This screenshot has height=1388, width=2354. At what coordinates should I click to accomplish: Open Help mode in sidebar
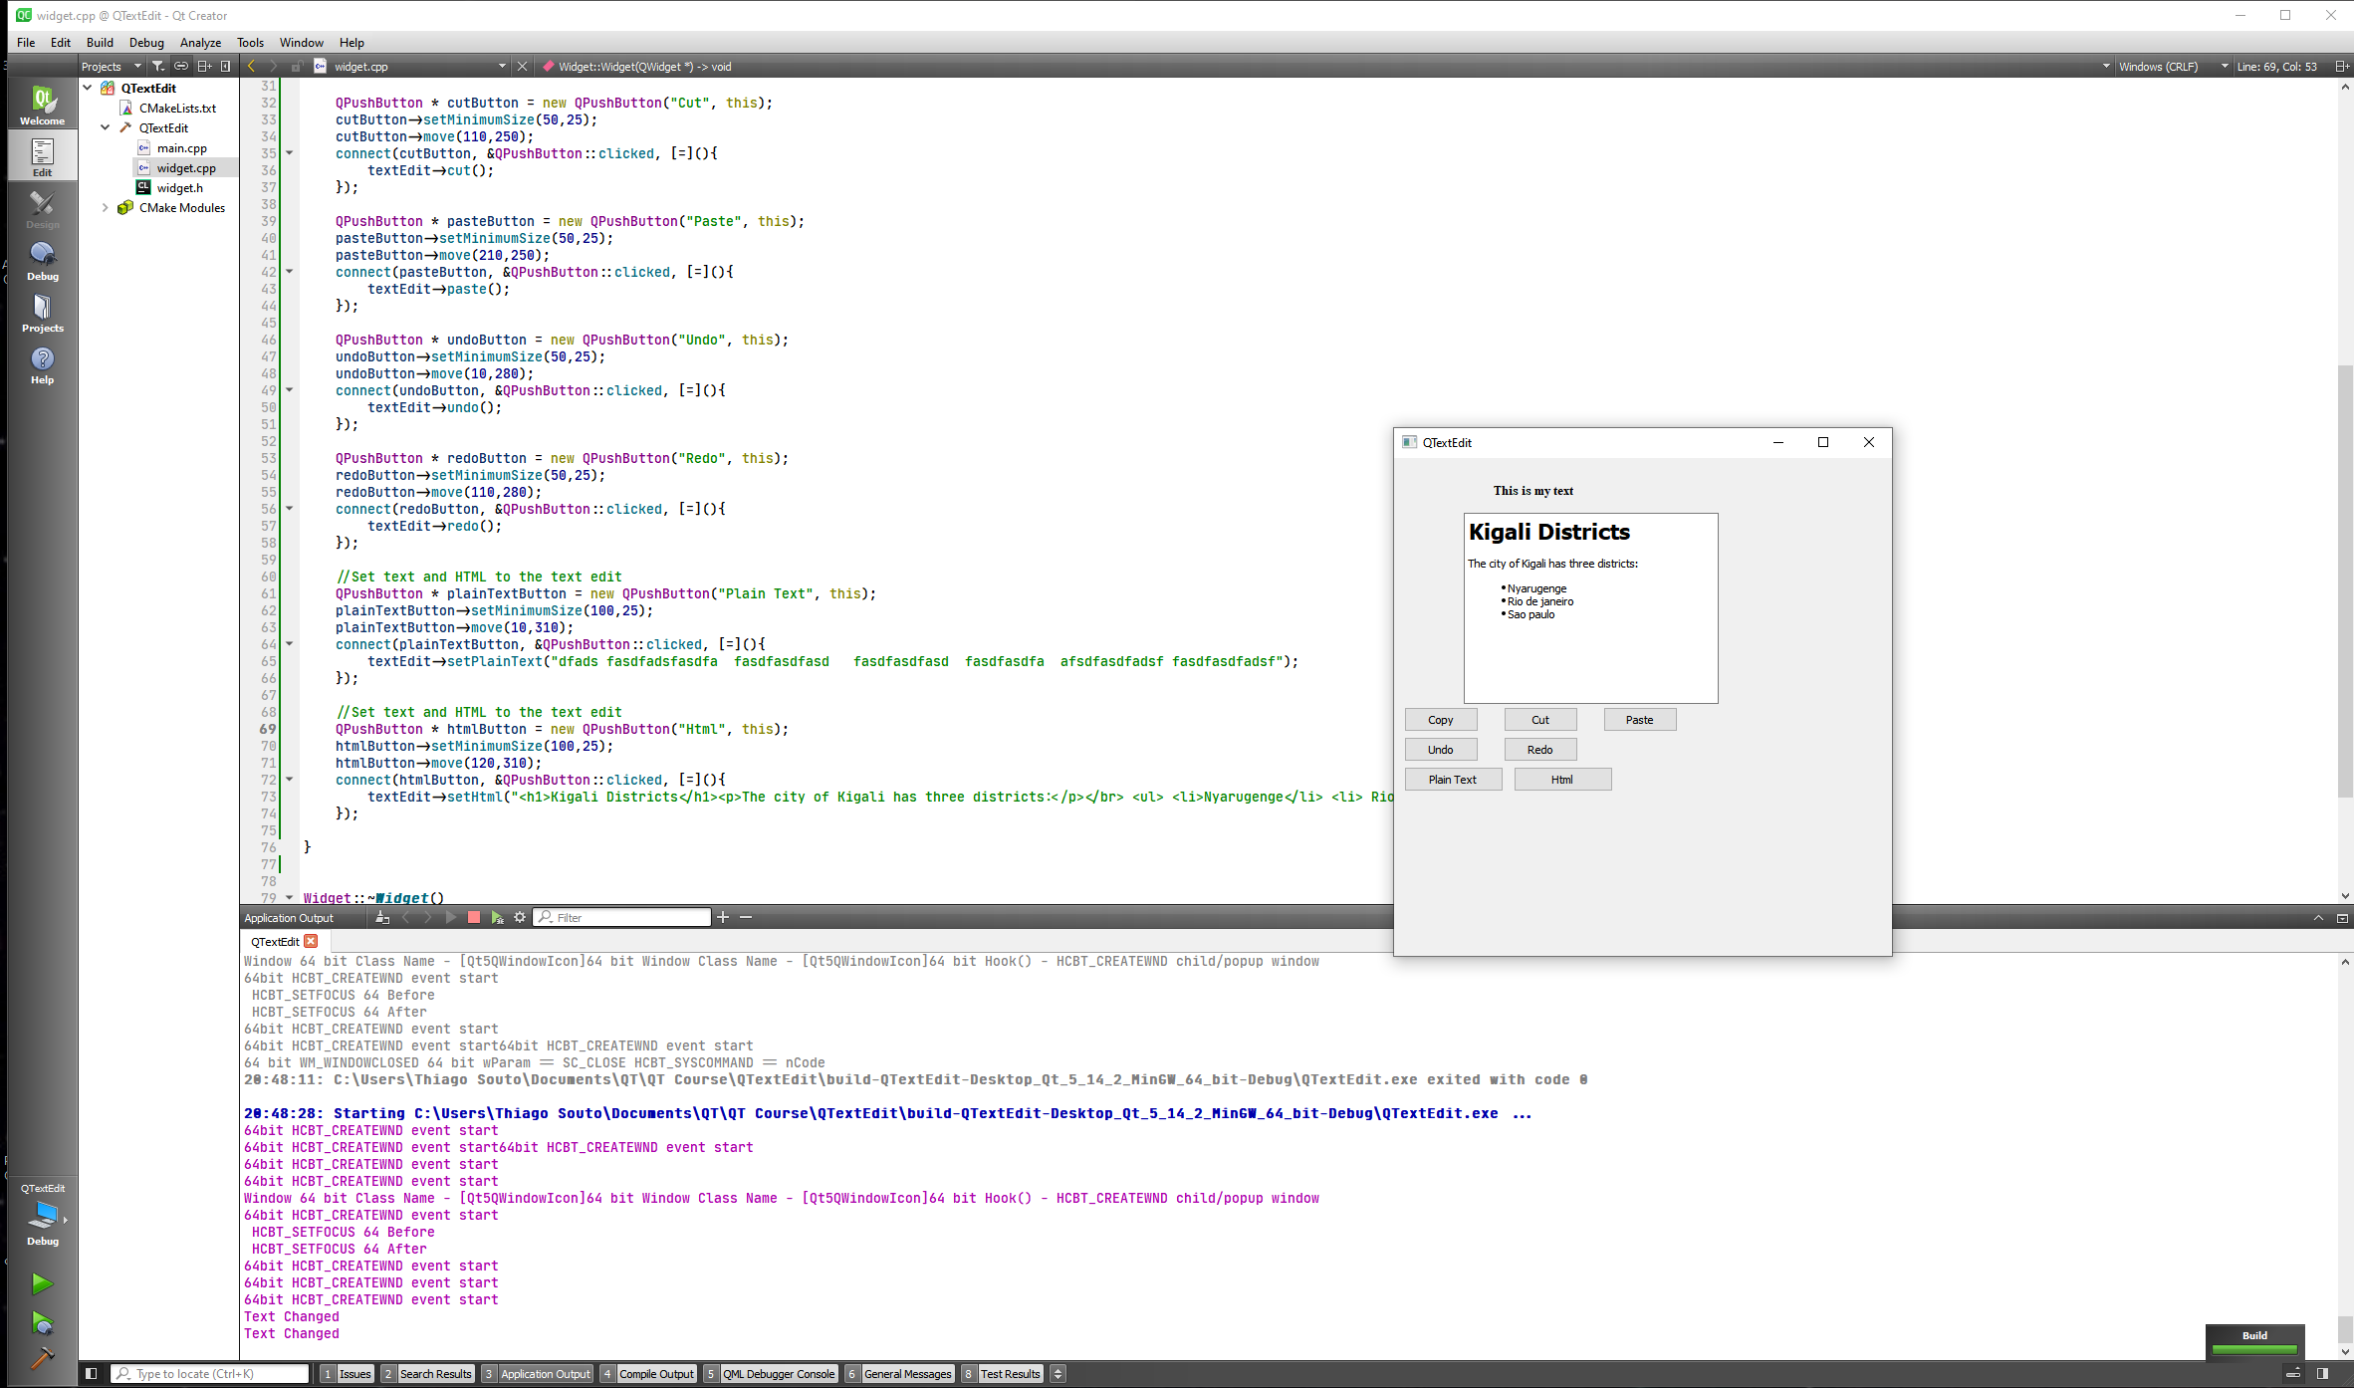point(42,364)
